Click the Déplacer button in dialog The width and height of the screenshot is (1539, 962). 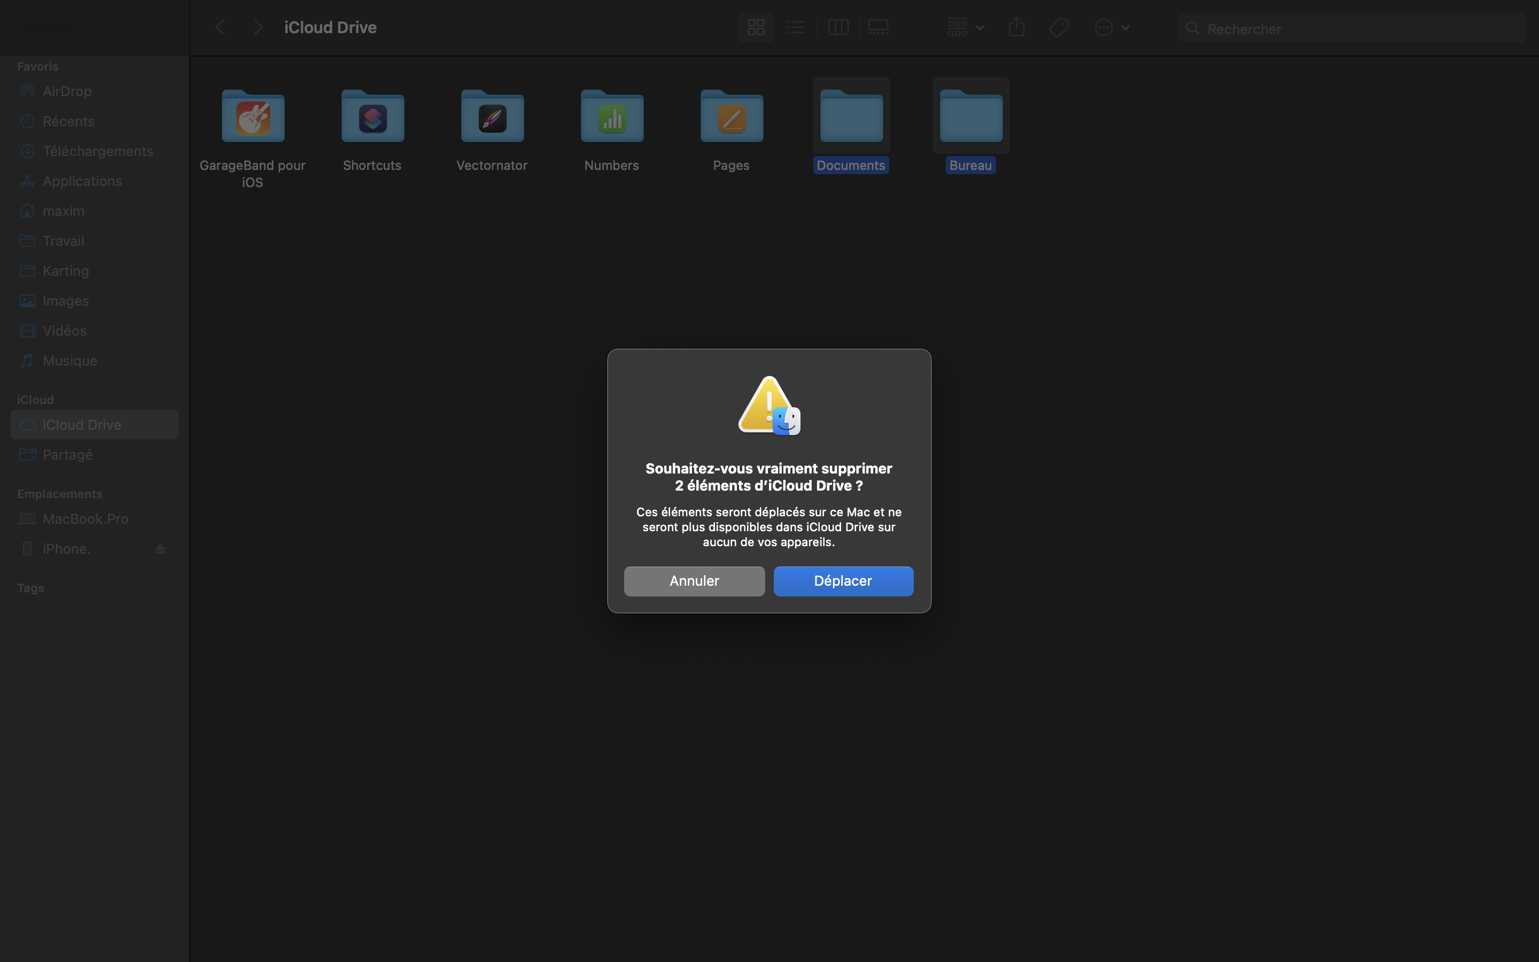[843, 581]
